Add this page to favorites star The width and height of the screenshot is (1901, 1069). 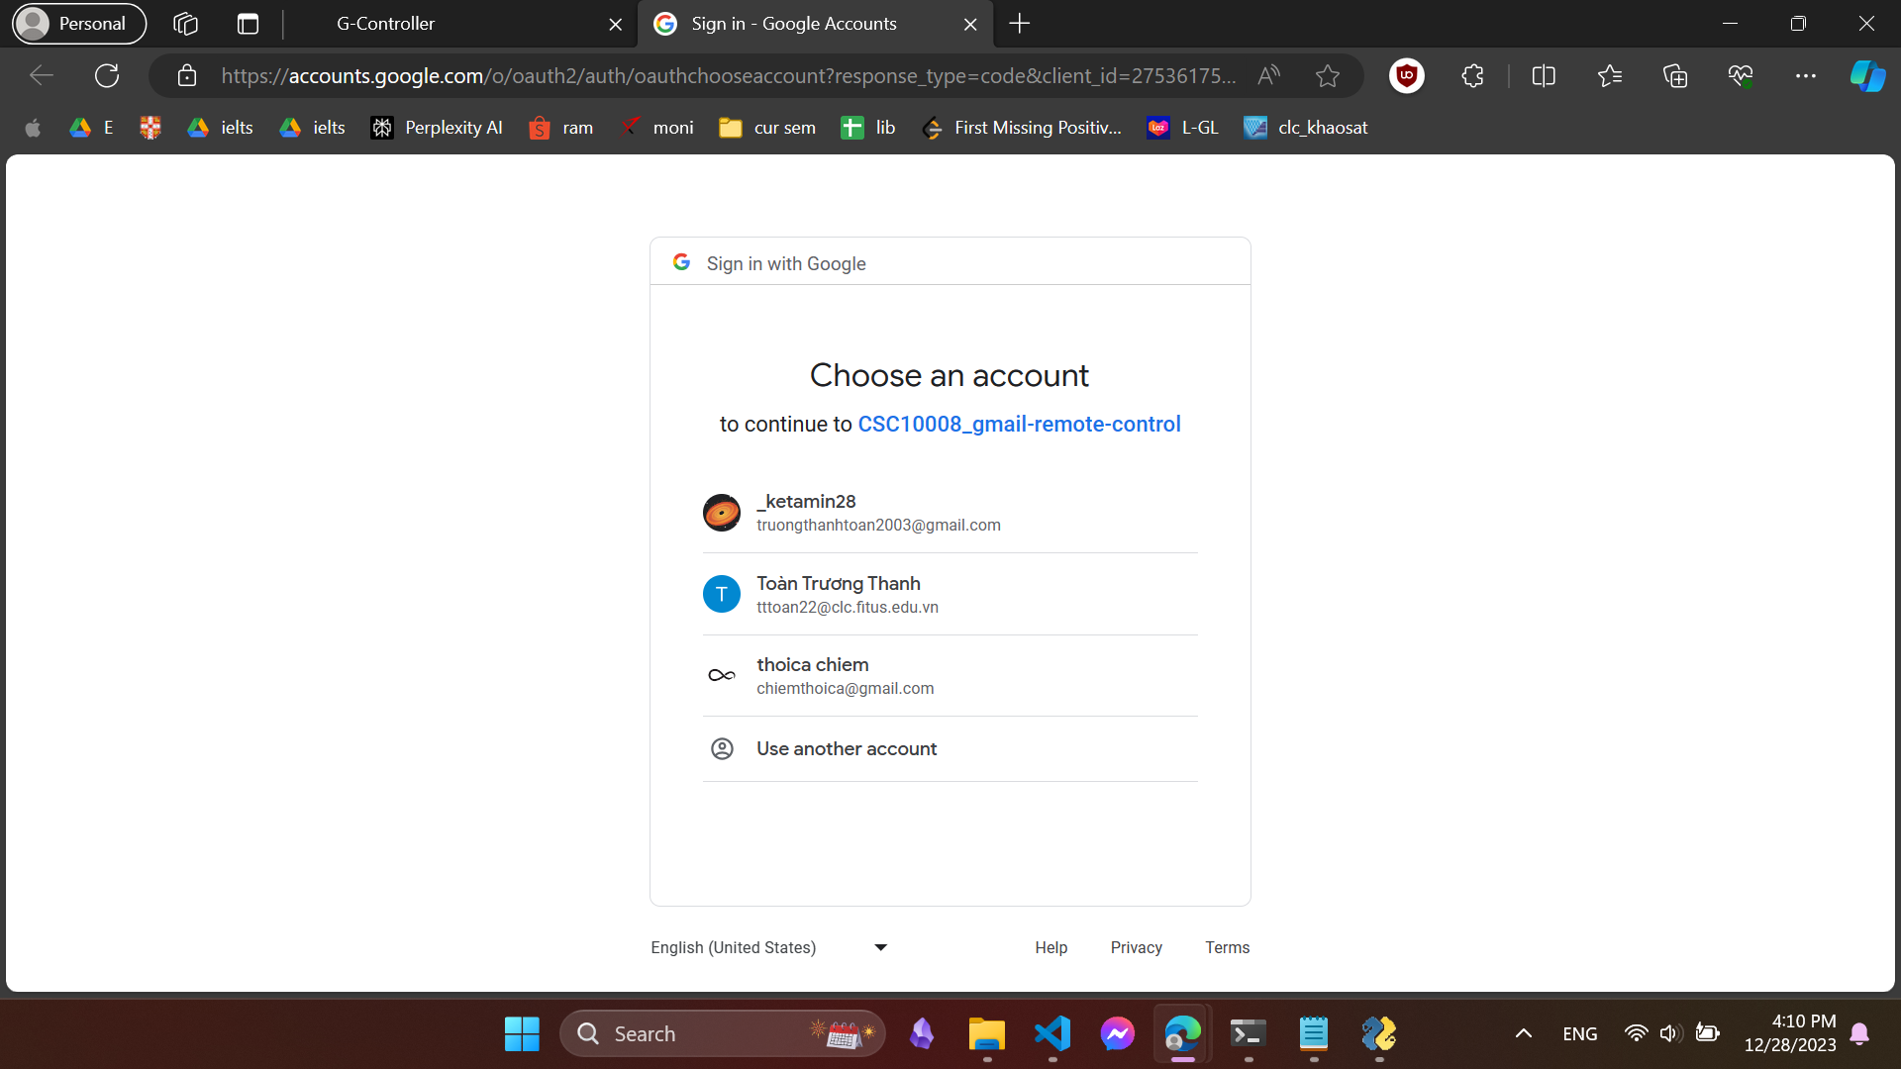pos(1327,75)
